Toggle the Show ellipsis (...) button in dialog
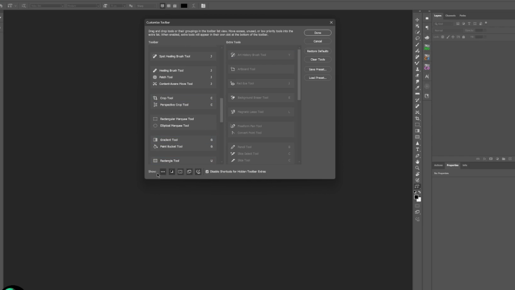 point(163,172)
